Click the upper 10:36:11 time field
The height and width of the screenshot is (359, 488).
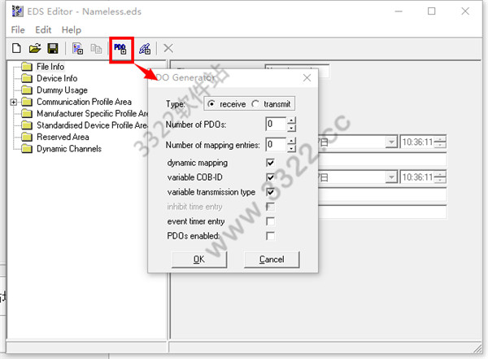[x=417, y=142]
